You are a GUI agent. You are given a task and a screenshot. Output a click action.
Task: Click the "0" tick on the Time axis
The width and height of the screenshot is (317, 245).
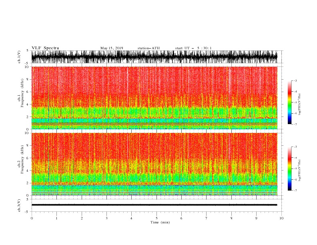point(32,218)
